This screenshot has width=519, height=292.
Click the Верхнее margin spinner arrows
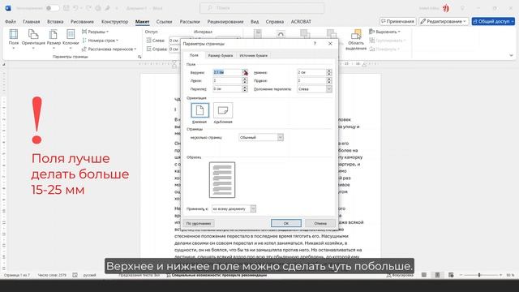pyautogui.click(x=245, y=72)
